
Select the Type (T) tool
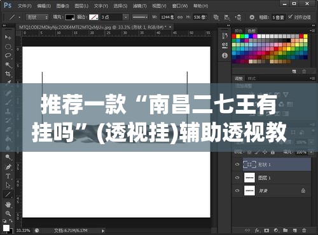(8, 176)
